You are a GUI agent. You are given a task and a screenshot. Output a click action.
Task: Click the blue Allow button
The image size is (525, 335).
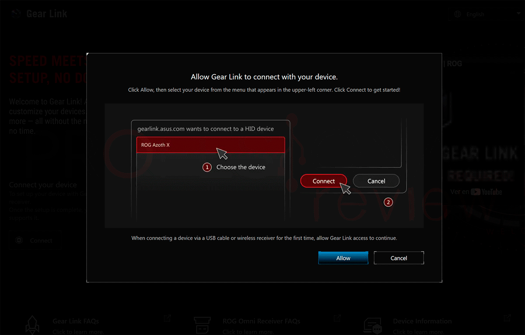click(343, 258)
